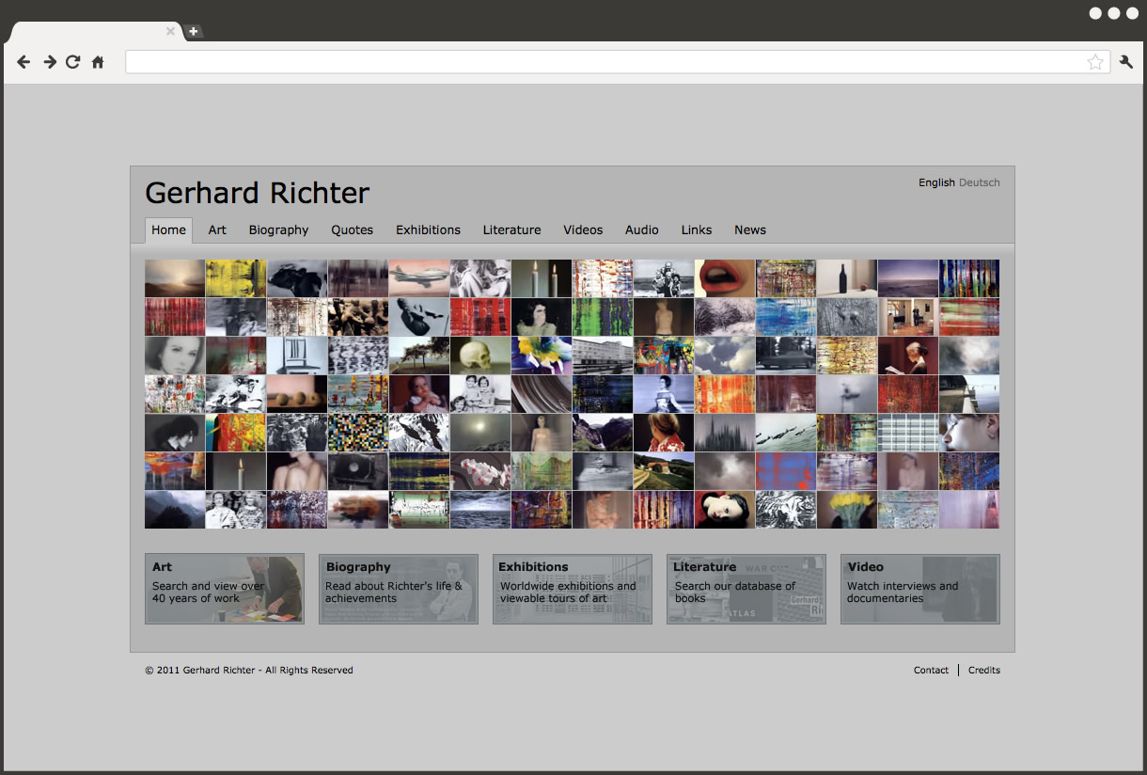Screen dimensions: 1147x775
Task: Switch to the Art tab
Action: 217,230
